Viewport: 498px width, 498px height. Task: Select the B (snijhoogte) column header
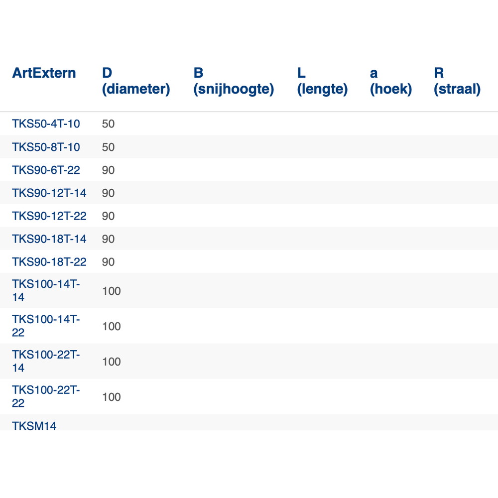click(x=234, y=81)
